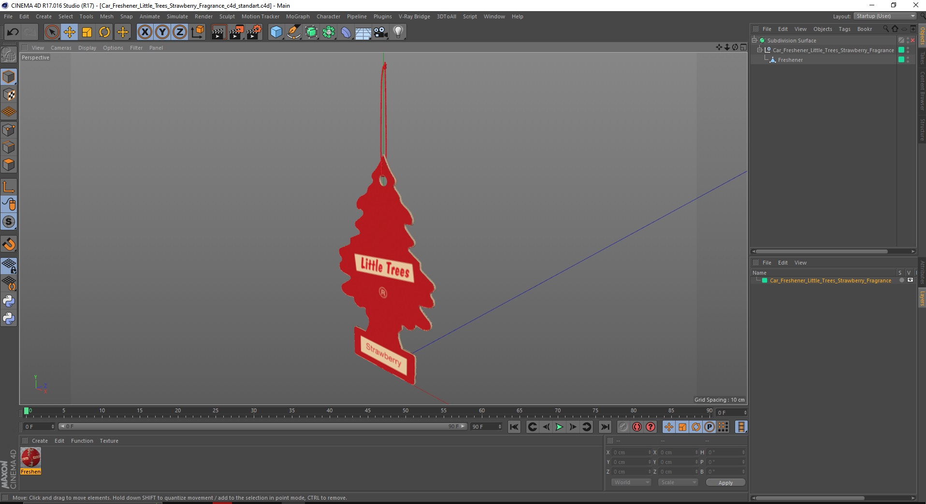
Task: Click the Undo arrow icon
Action: [x=13, y=32]
